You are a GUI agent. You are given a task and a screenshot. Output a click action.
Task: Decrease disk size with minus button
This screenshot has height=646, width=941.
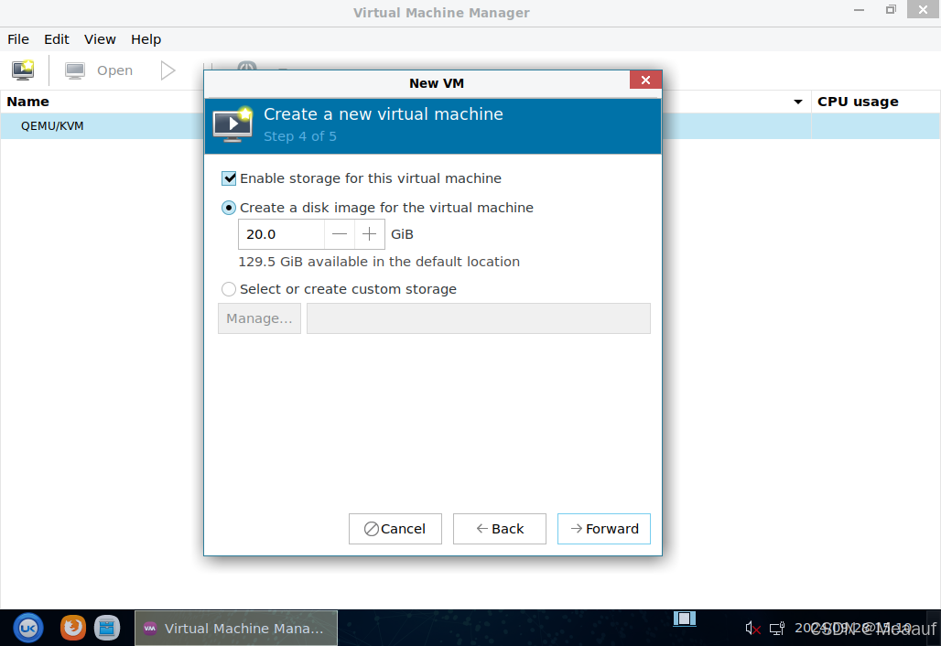click(x=339, y=234)
